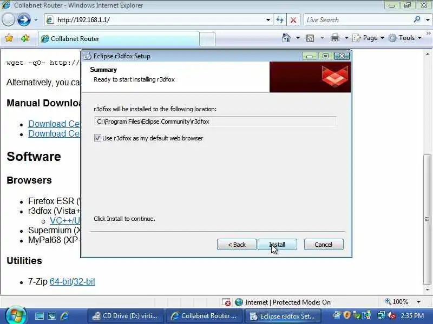The height and width of the screenshot is (324, 433).
Task: Expand the Home button dropdown arrow
Action: pyautogui.click(x=298, y=38)
